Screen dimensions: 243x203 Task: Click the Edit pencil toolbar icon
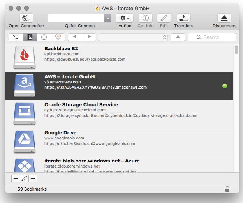164,18
